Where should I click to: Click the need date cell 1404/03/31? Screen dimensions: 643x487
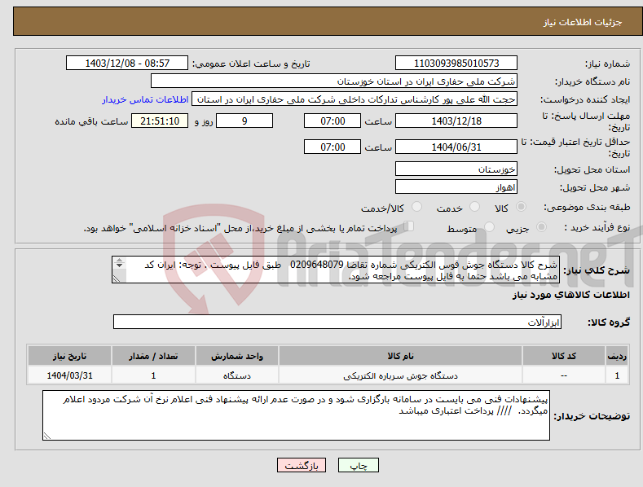[x=70, y=375]
